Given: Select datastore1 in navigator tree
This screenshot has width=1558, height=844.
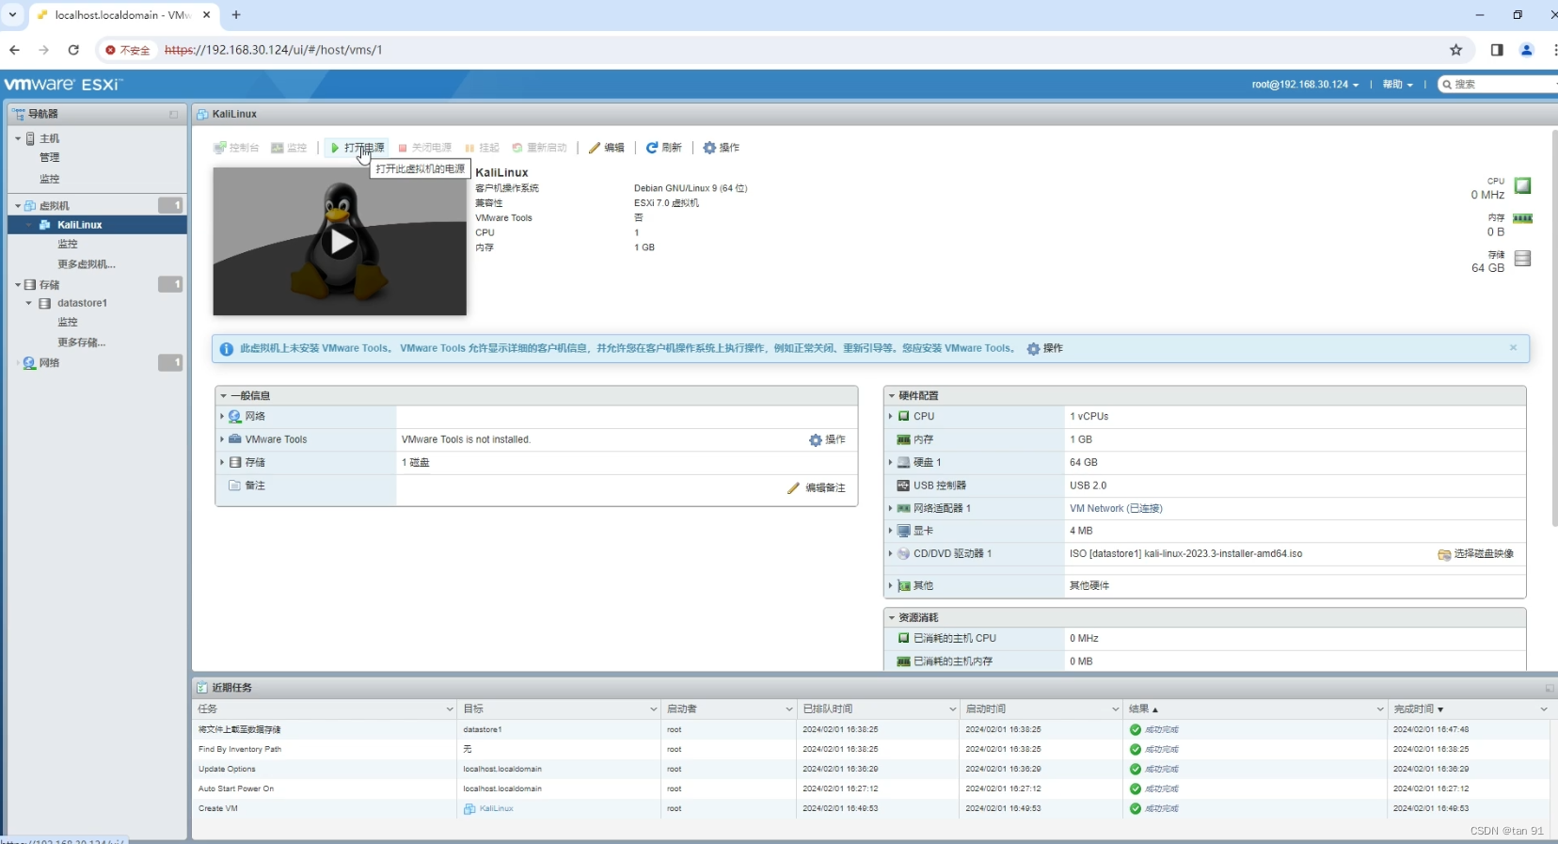Looking at the screenshot, I should [x=82, y=303].
